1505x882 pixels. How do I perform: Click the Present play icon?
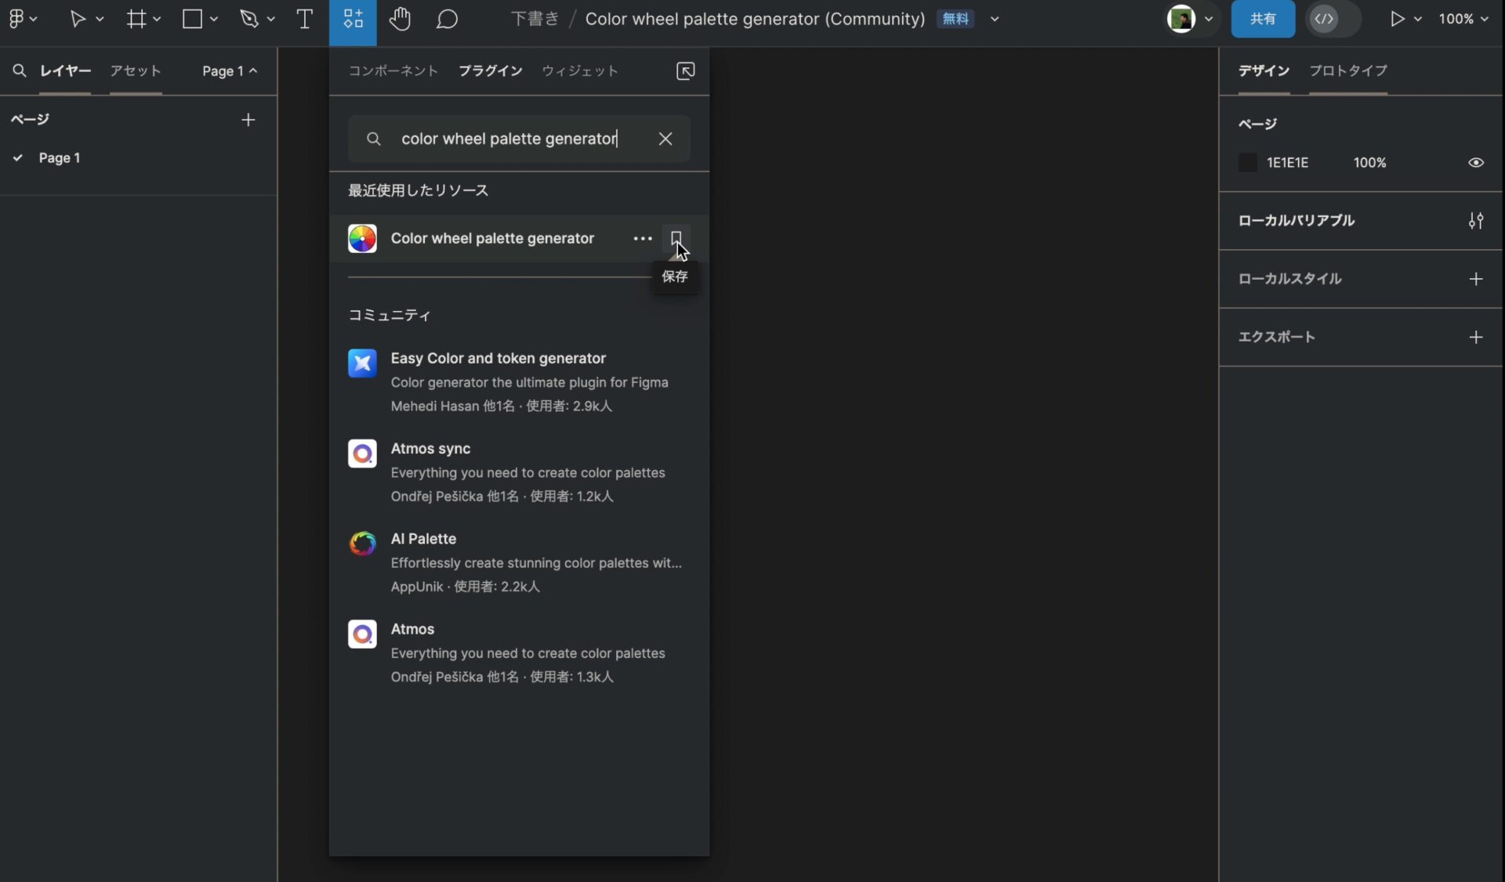click(1398, 19)
